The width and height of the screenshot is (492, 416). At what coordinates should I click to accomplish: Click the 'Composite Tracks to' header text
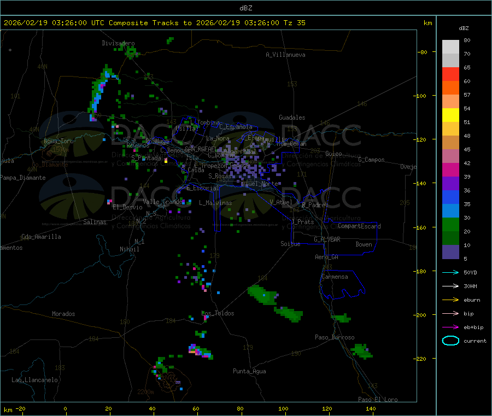pos(150,23)
